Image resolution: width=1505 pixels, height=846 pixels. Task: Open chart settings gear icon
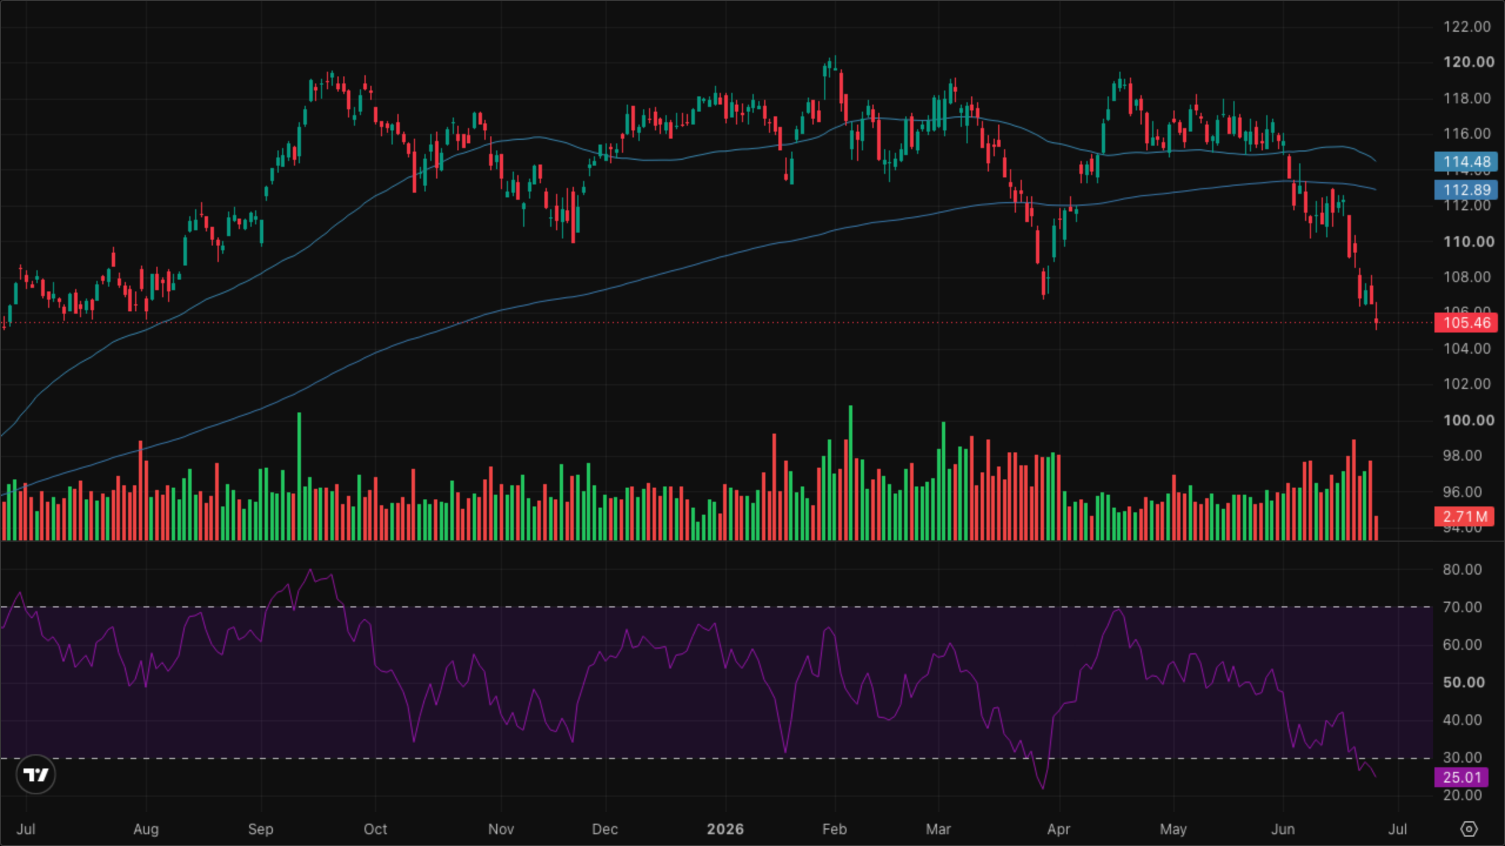(1469, 829)
